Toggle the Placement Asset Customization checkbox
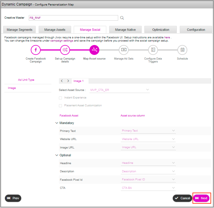Image resolution: width=214 pixels, height=208 pixels. (x=60, y=106)
